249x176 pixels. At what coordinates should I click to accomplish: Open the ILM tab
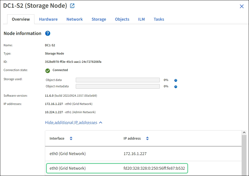click(141, 19)
